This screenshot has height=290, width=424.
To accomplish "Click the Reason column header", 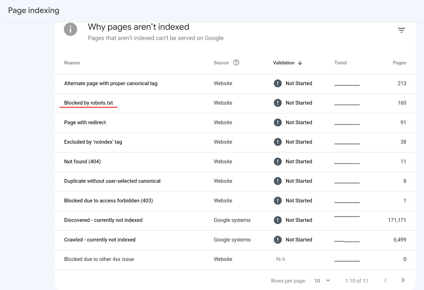I will click(72, 63).
